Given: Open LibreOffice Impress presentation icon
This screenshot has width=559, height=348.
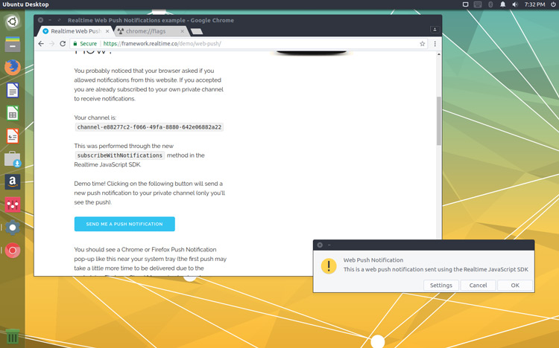Looking at the screenshot, I should [x=13, y=136].
